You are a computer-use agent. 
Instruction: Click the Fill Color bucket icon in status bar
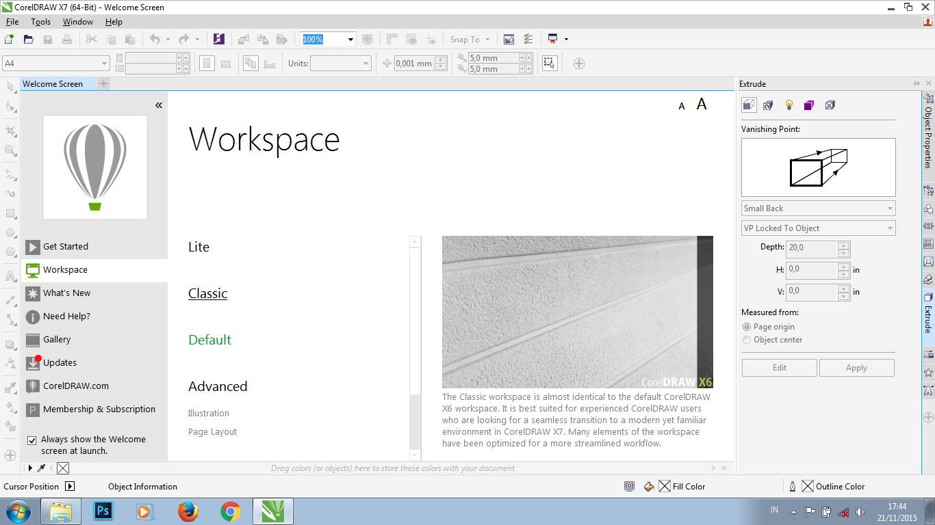pyautogui.click(x=649, y=487)
